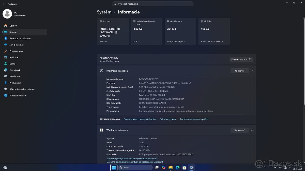This screenshot has width=305, height=171.
Task: Open the Domov home page
Action: 25,26
